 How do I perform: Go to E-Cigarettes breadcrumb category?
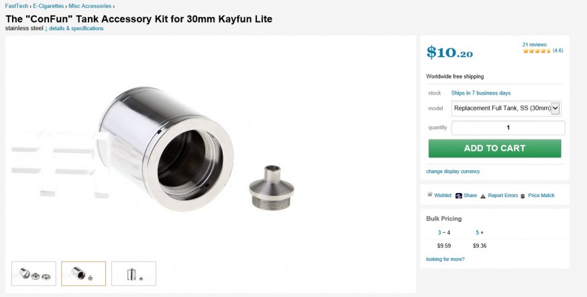coord(48,6)
